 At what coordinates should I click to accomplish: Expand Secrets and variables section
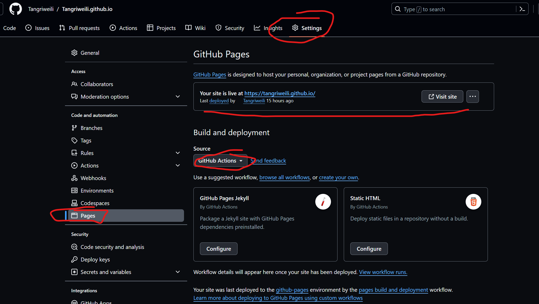click(178, 272)
